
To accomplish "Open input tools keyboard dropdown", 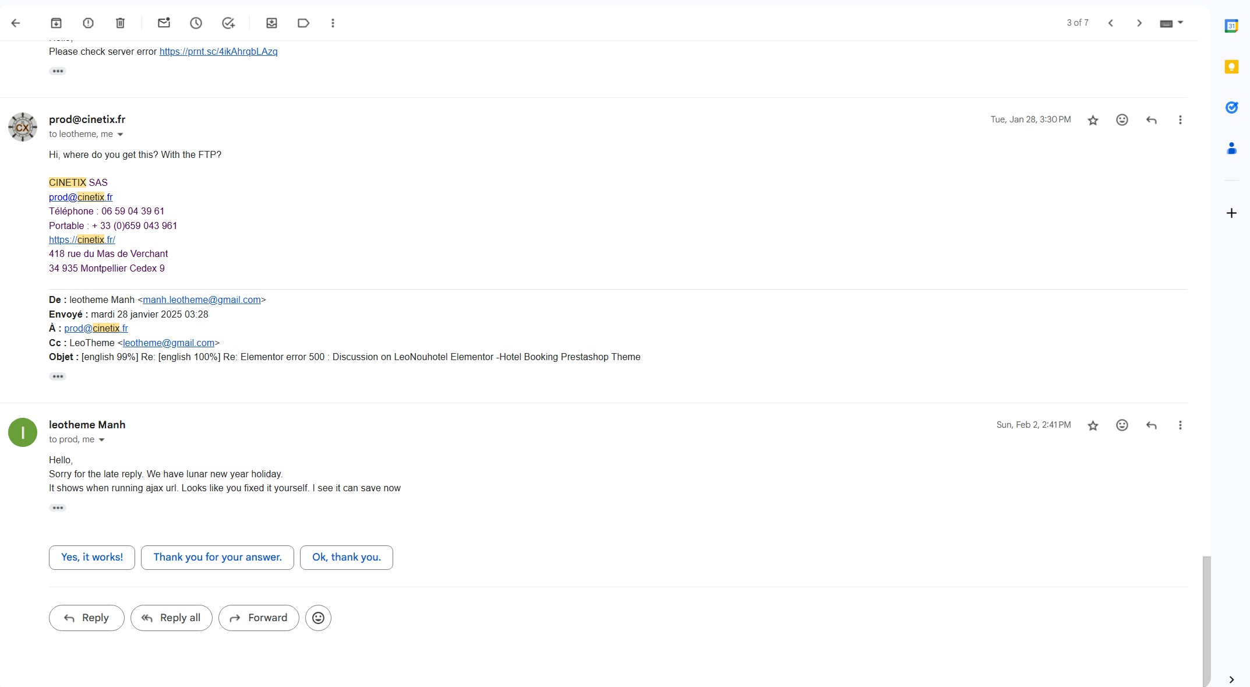I will point(1180,23).
